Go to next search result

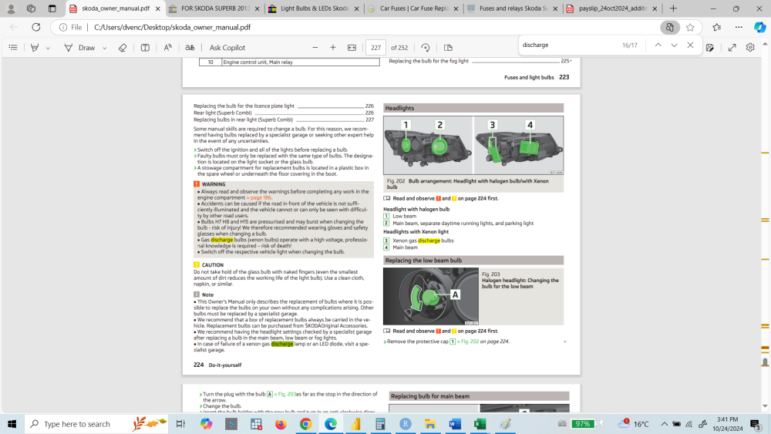pyautogui.click(x=674, y=45)
